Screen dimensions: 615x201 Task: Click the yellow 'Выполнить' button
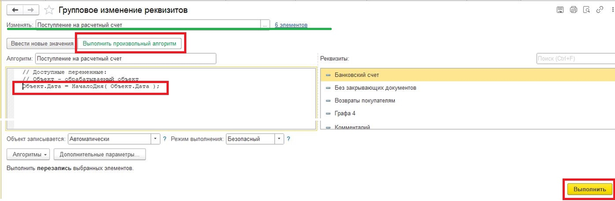coord(590,189)
